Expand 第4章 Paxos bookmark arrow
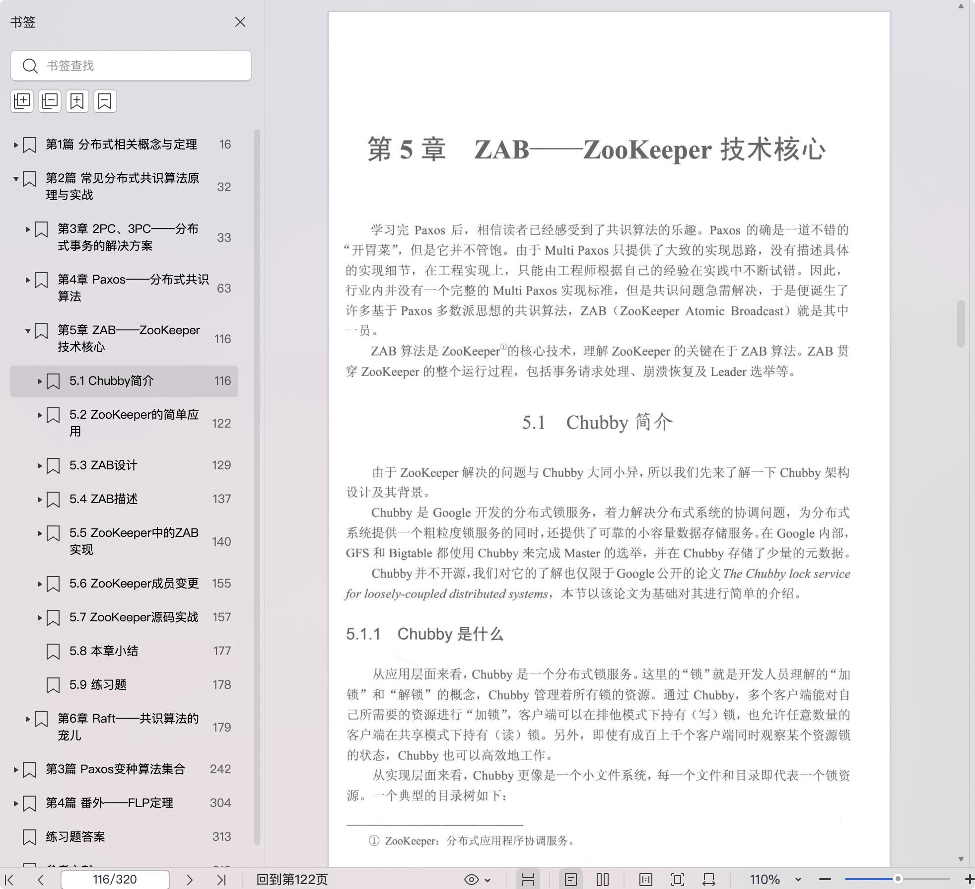Screen dimensions: 975x889 point(28,280)
